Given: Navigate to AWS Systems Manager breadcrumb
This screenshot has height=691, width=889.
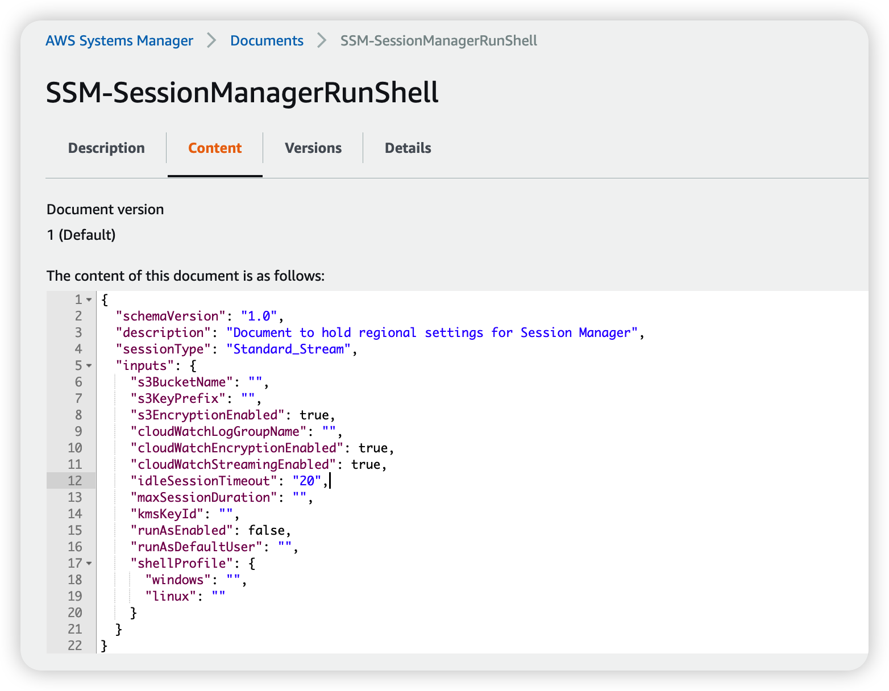Looking at the screenshot, I should (x=119, y=40).
